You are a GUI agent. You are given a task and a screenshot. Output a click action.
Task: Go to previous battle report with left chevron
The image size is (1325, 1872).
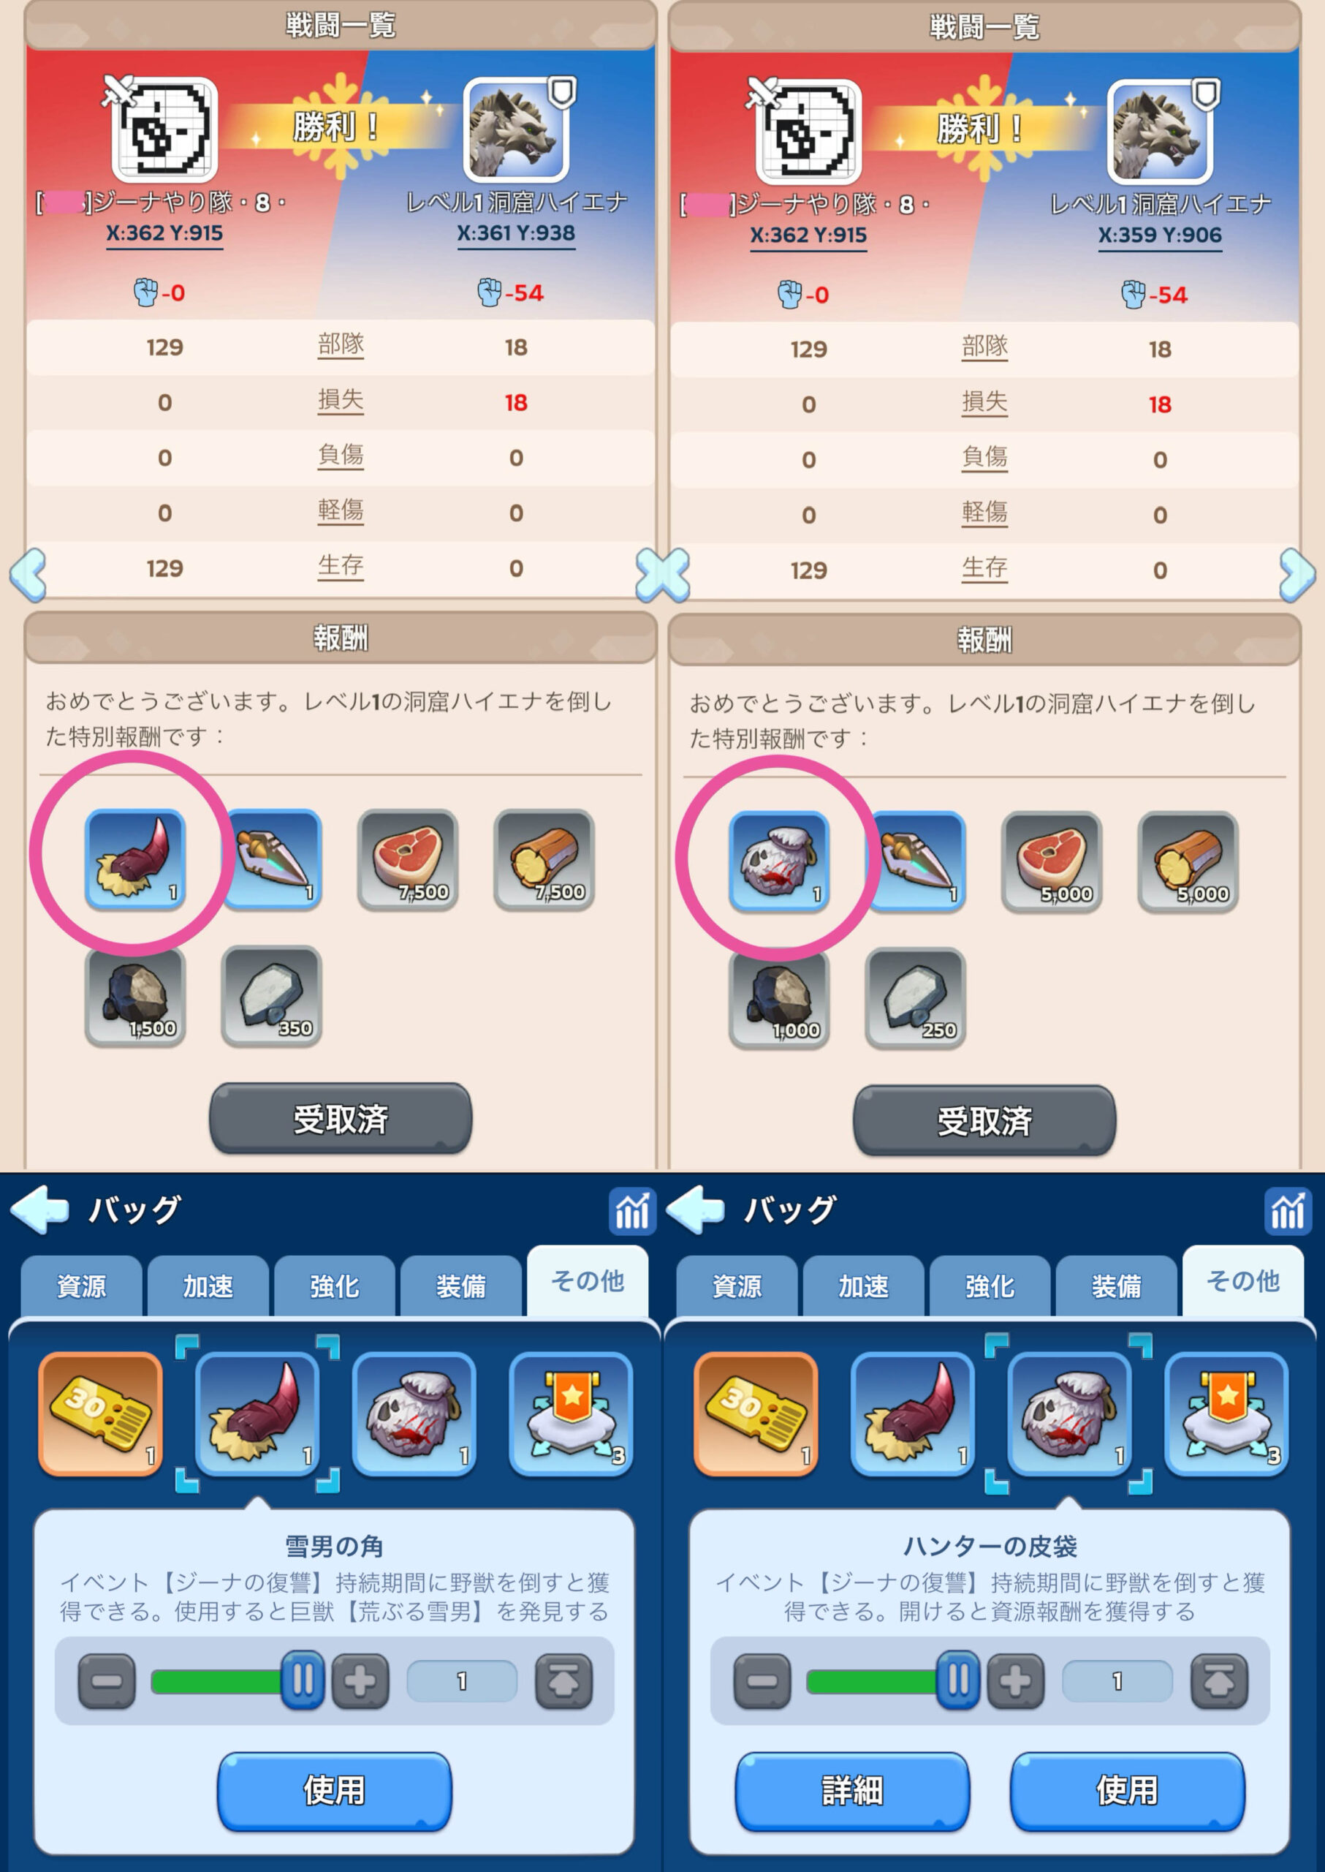[28, 575]
